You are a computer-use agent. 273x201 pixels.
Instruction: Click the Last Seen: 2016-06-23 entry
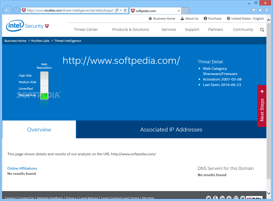coord(222,85)
